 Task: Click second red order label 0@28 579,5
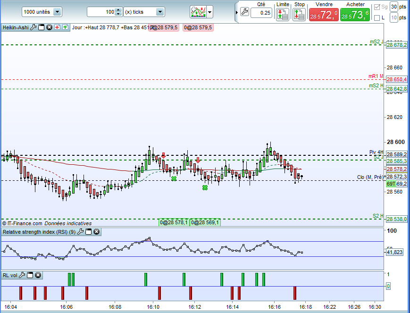pos(198,27)
